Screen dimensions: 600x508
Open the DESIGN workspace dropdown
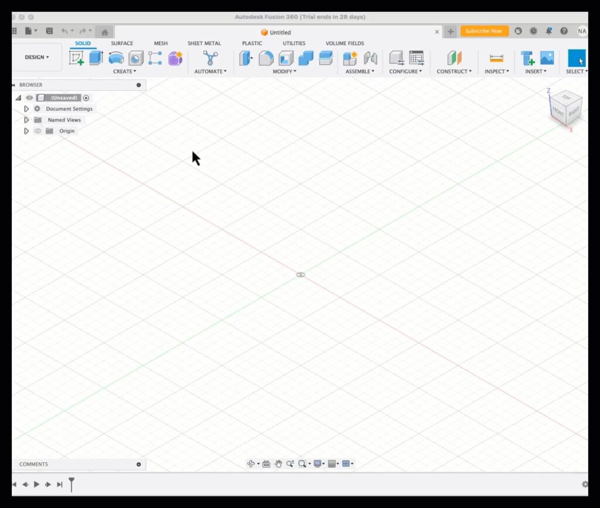[37, 57]
